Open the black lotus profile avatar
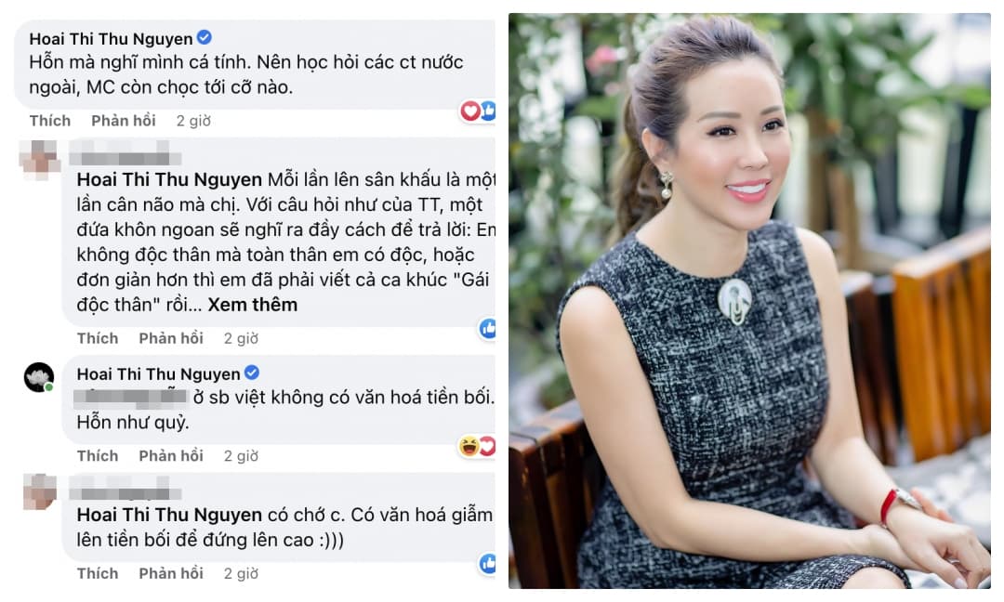The height and width of the screenshot is (602, 1004). click(x=39, y=377)
